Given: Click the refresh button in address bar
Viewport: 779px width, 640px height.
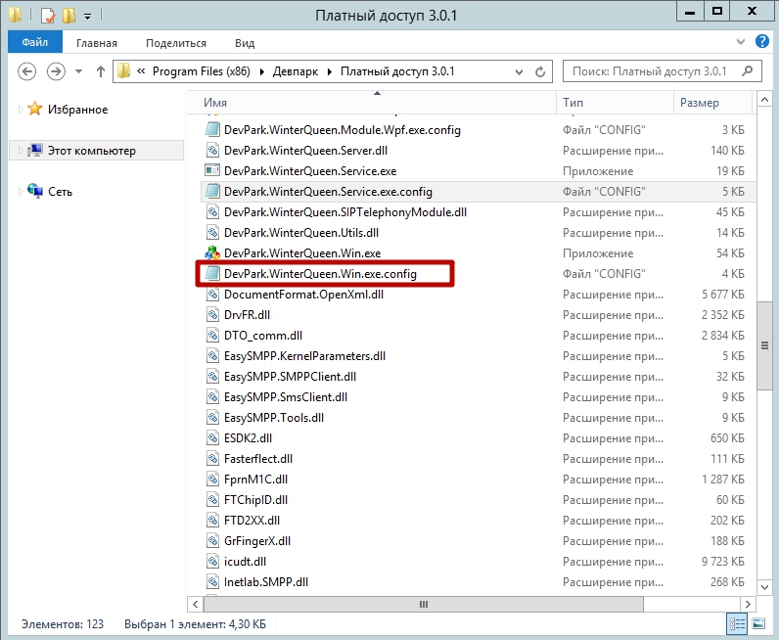Looking at the screenshot, I should pyautogui.click(x=543, y=71).
